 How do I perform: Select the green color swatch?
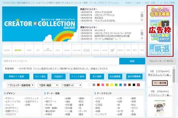pos(116,85)
